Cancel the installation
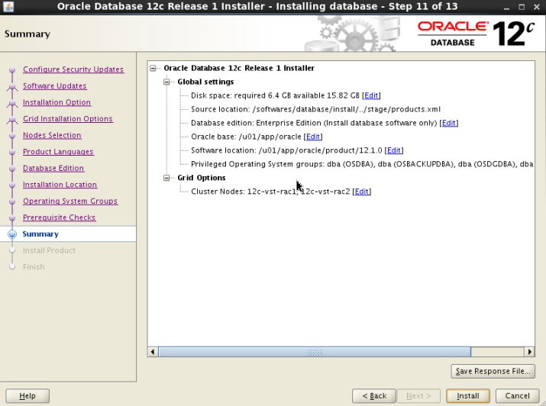This screenshot has width=546, height=406. pos(517,396)
